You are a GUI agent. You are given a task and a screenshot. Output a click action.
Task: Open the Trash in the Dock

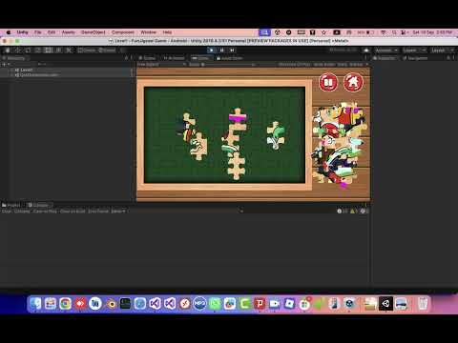click(423, 304)
